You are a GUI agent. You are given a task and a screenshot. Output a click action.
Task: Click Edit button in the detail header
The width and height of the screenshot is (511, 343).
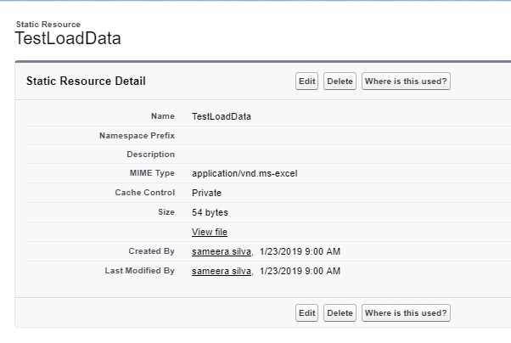click(x=306, y=82)
